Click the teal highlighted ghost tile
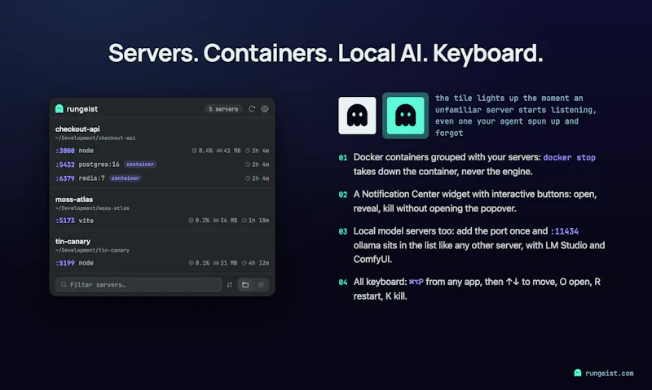Image resolution: width=652 pixels, height=390 pixels. tap(405, 116)
